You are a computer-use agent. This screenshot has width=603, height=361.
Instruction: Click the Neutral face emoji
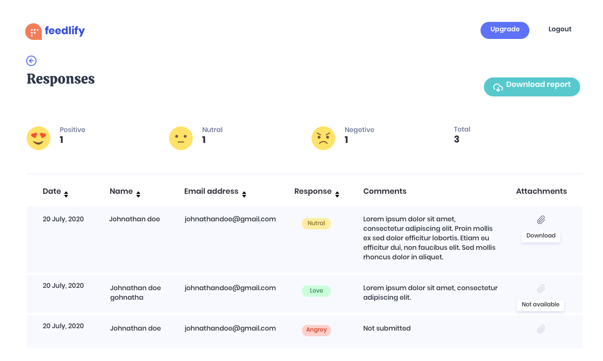pos(181,138)
